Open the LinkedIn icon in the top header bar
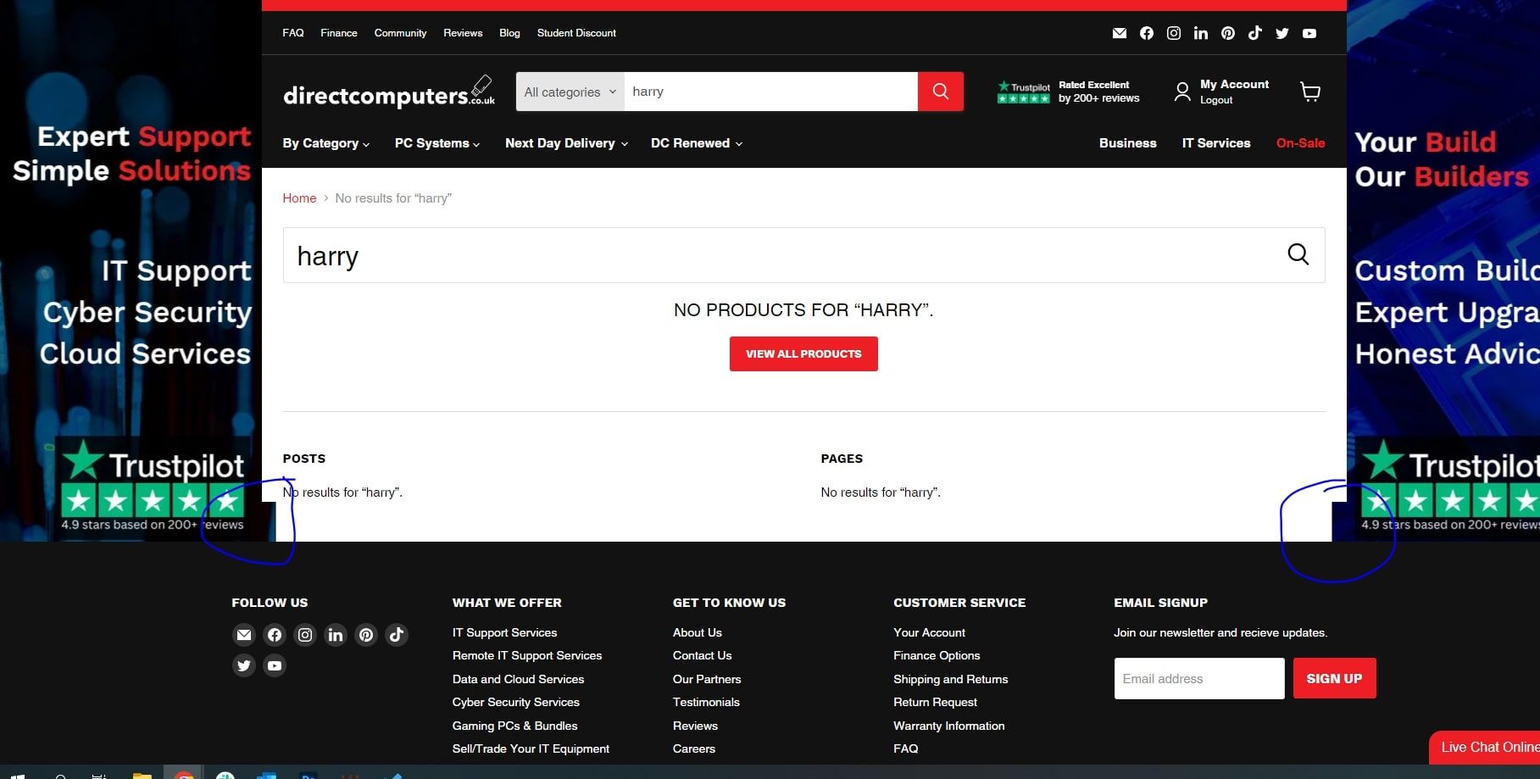Screen dimensions: 1540x779 tap(1201, 33)
